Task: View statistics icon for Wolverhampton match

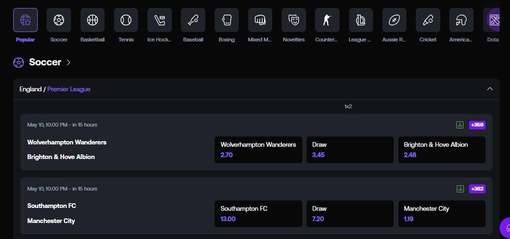Action: click(460, 125)
